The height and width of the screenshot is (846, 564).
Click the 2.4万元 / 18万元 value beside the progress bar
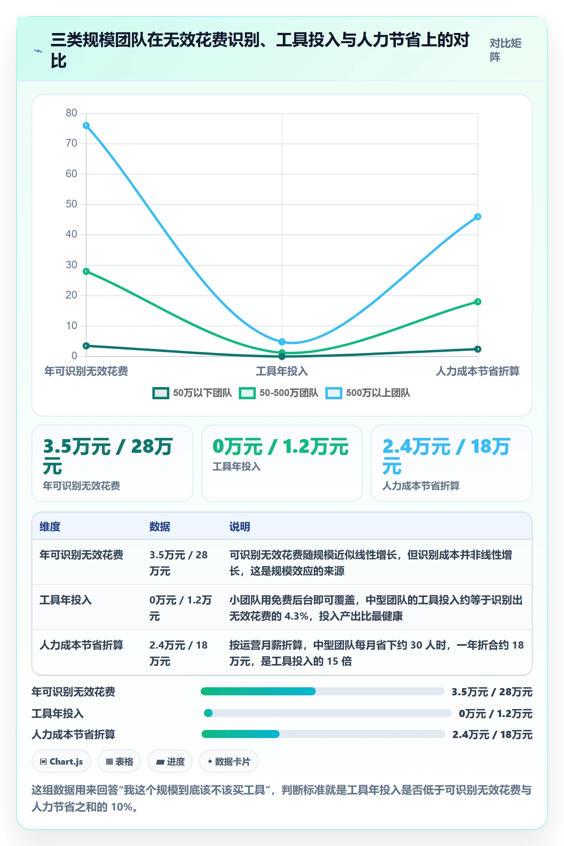tap(492, 734)
